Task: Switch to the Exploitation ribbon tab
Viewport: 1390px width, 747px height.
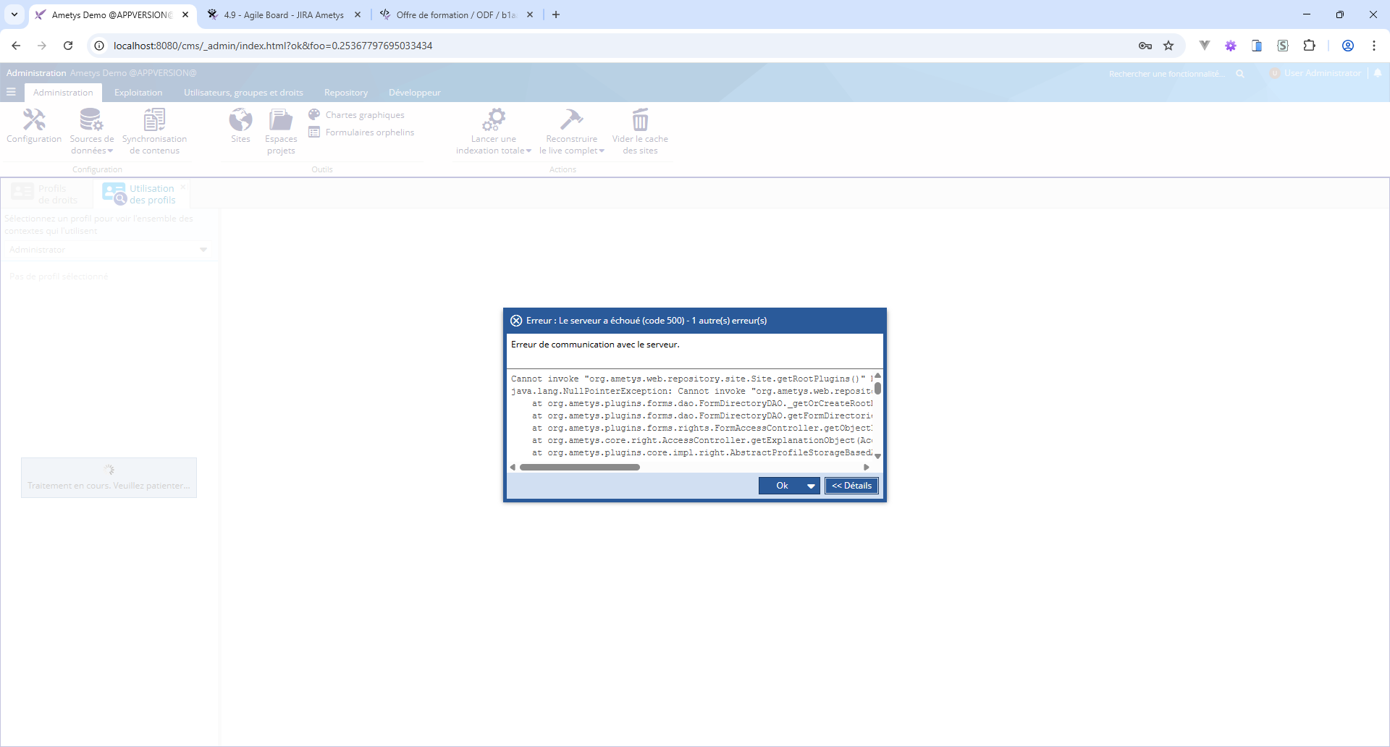Action: tap(138, 93)
